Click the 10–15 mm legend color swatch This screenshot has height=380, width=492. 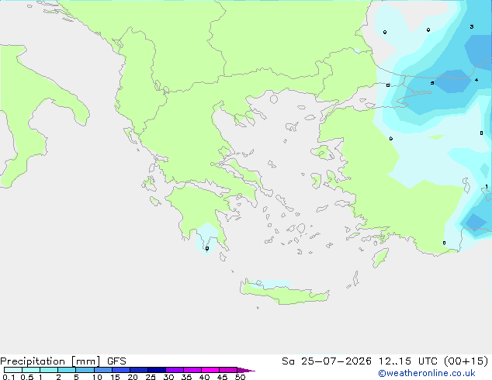[103, 370]
